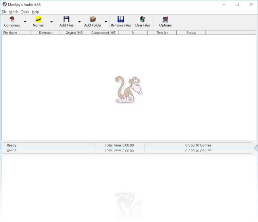Click the Remove Files icon
Screen dimensions: 258x222
tap(121, 19)
